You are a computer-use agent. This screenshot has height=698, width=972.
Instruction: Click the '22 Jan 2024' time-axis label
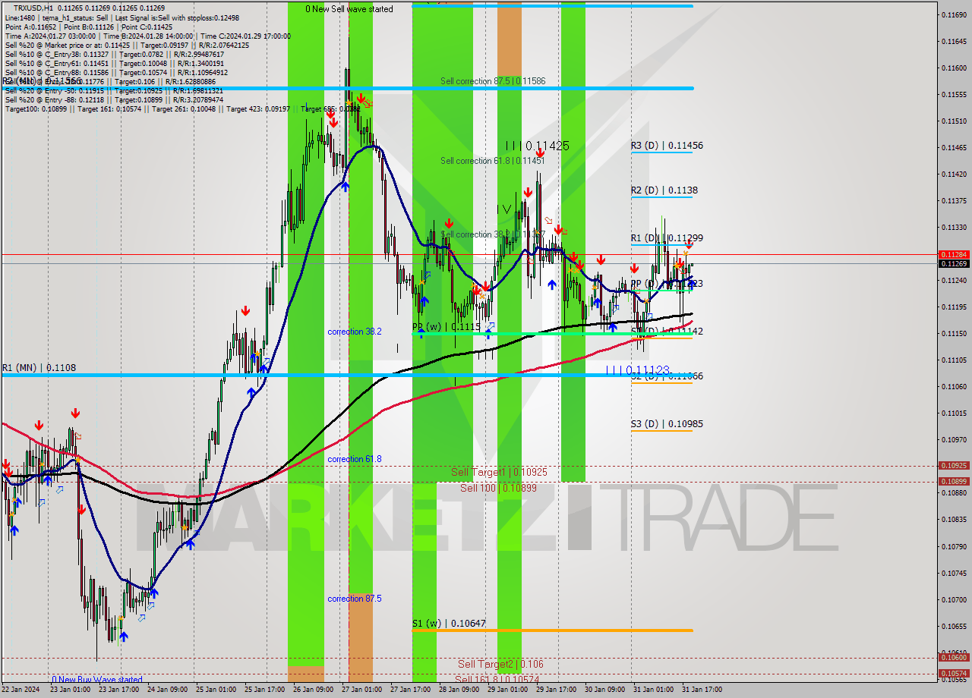pyautogui.click(x=21, y=690)
